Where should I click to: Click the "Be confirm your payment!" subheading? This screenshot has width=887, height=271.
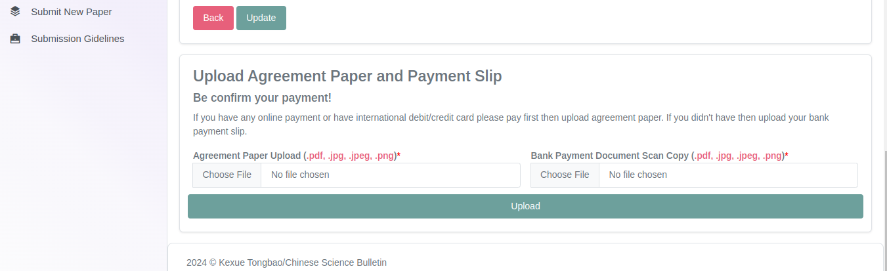tap(262, 98)
